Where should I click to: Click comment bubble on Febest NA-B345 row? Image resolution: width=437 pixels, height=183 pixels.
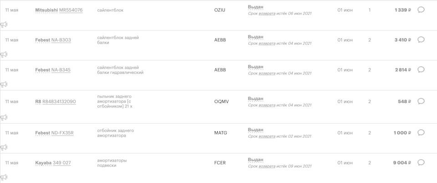coord(421,69)
